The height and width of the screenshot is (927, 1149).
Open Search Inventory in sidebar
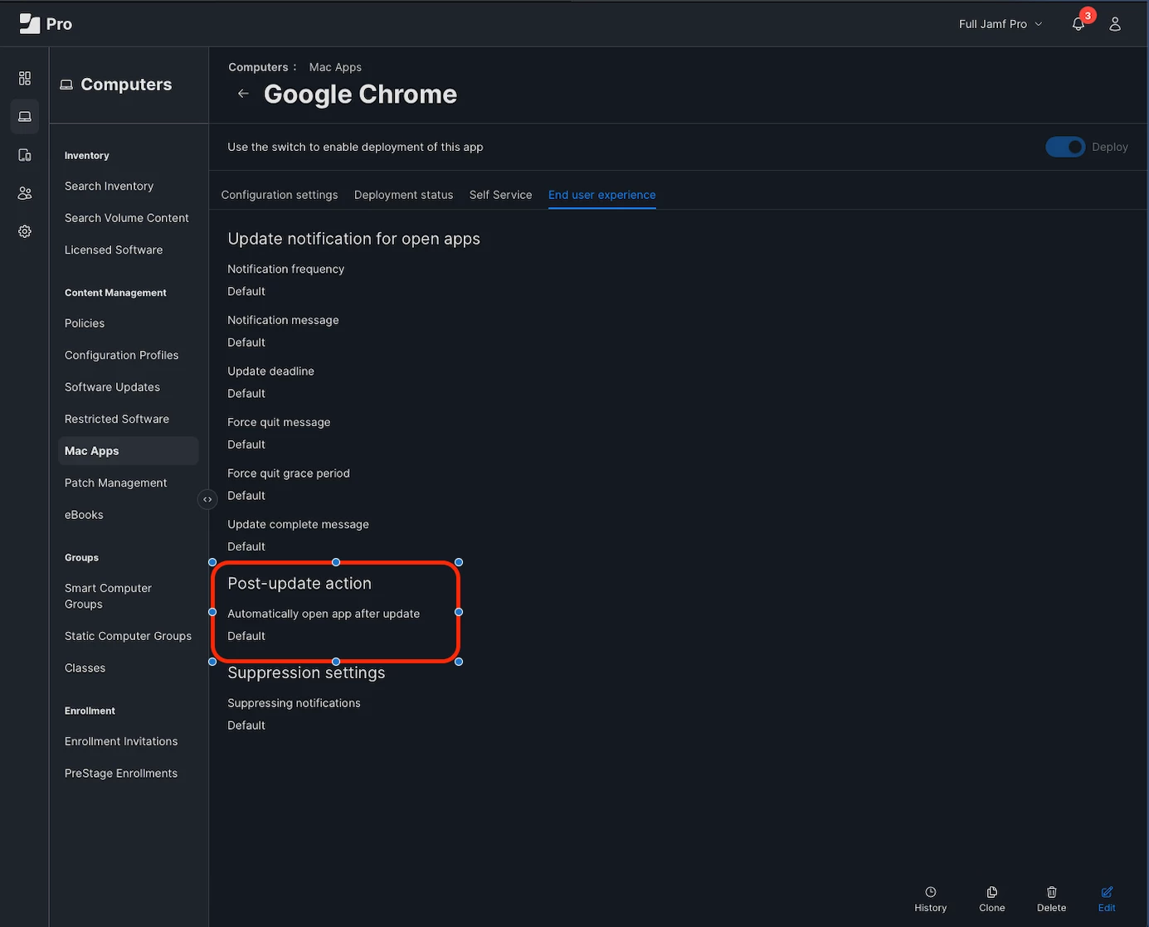(109, 186)
